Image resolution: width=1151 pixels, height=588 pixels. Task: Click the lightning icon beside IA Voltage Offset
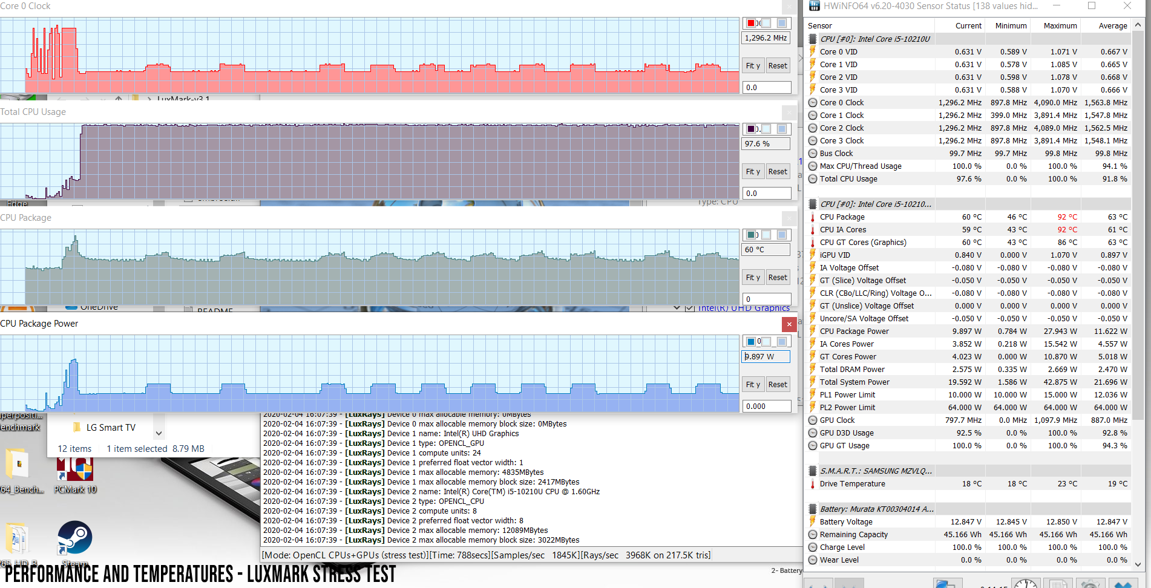pyautogui.click(x=813, y=267)
